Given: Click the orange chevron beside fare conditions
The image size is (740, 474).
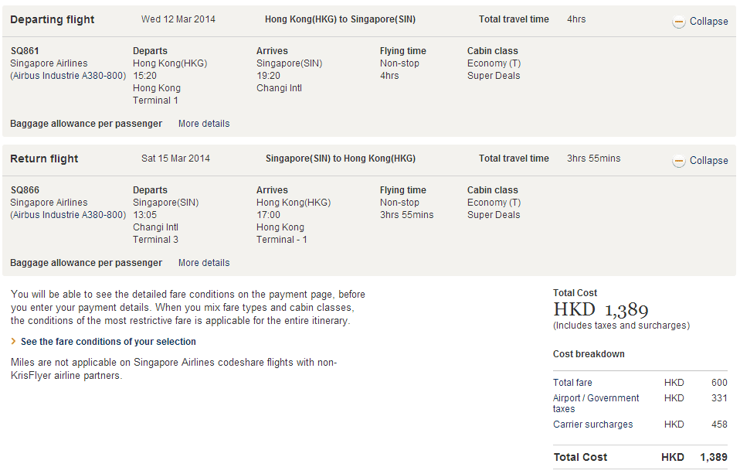Looking at the screenshot, I should pyautogui.click(x=14, y=342).
